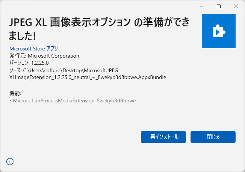Minimize the installer window

click(201, 6)
